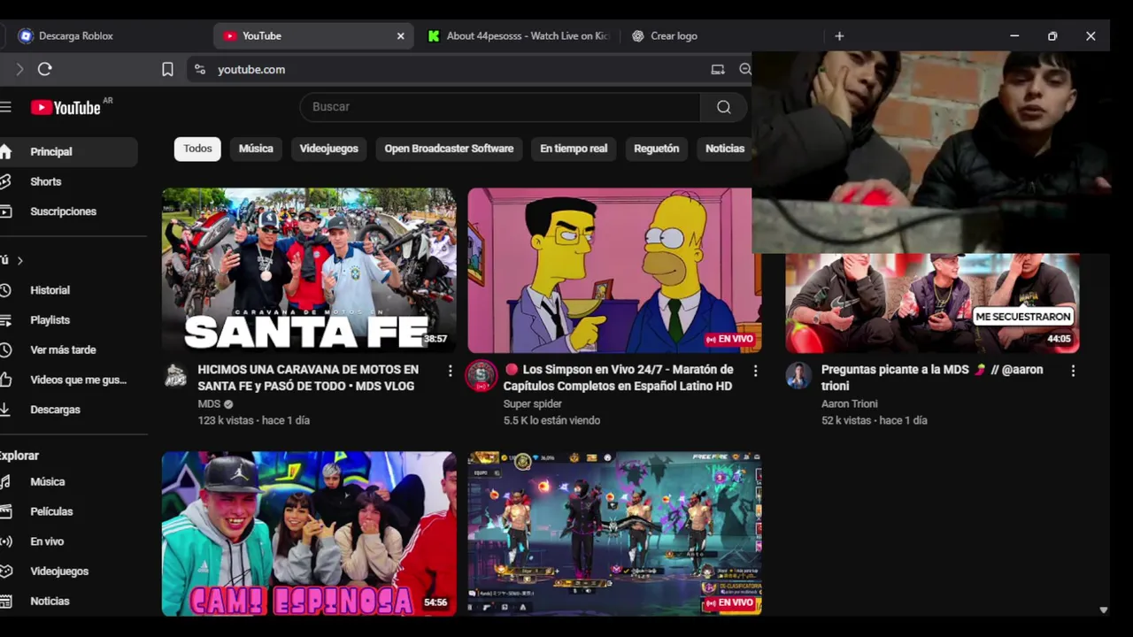
Task: Bookmark page with bookmark icon
Action: pyautogui.click(x=167, y=69)
